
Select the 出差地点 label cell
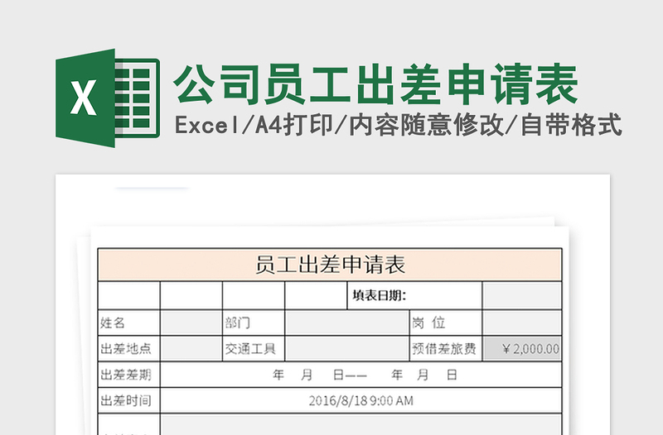coord(128,349)
